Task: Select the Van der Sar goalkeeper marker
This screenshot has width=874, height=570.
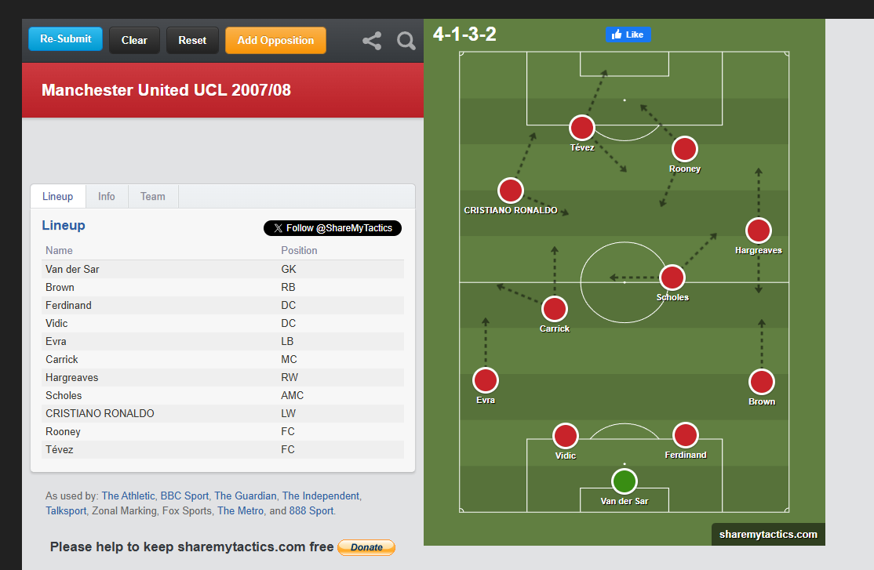Action: point(624,481)
